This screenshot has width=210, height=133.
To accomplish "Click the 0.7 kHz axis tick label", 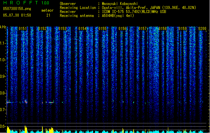I will [3, 110].
